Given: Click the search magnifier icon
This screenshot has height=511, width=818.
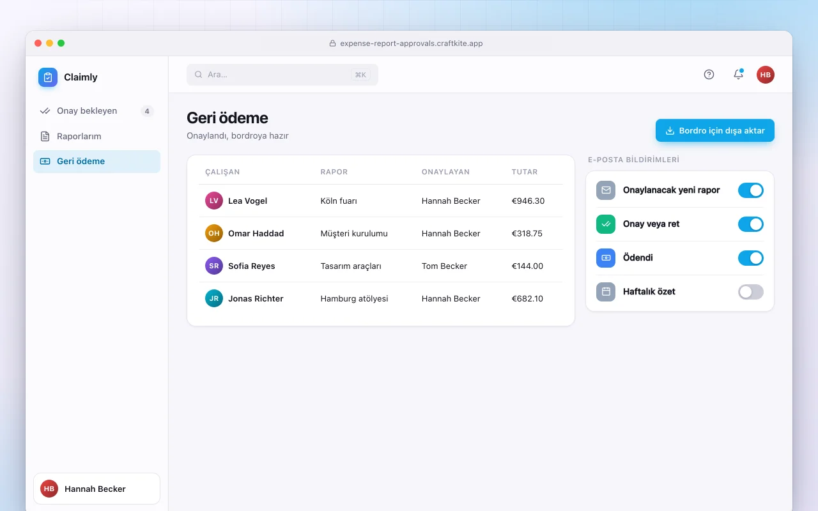Looking at the screenshot, I should (x=199, y=75).
